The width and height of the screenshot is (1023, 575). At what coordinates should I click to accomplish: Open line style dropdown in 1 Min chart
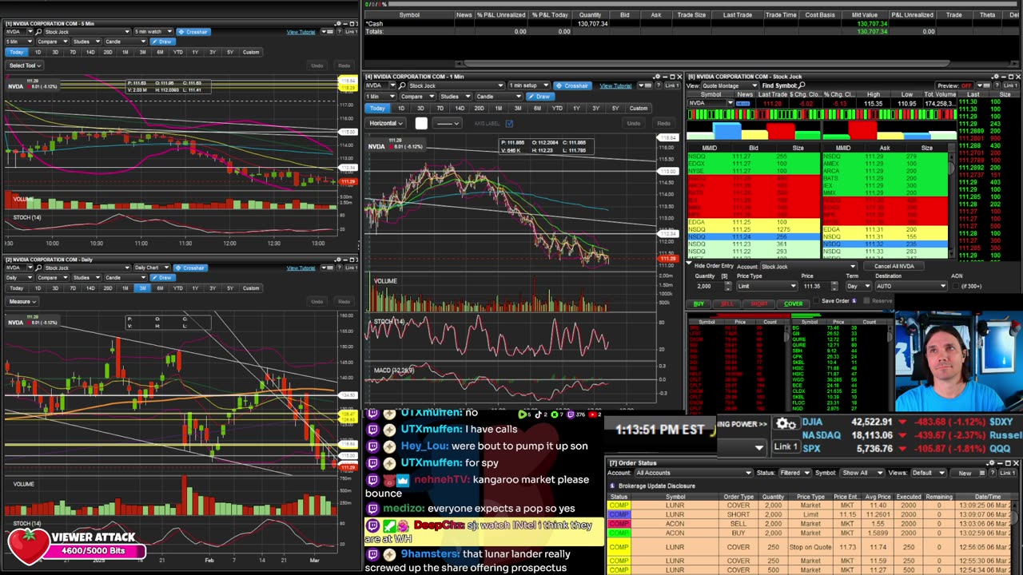coord(447,123)
